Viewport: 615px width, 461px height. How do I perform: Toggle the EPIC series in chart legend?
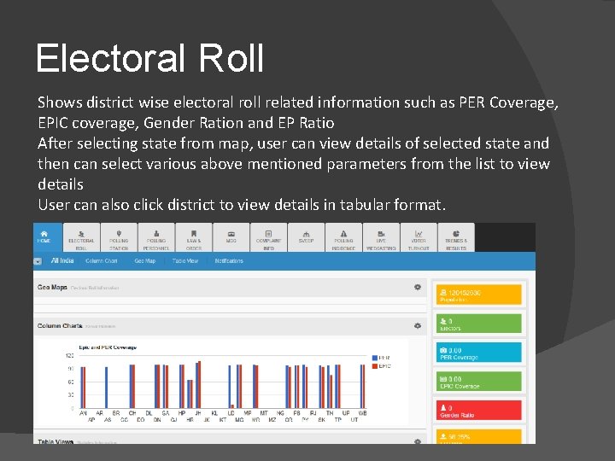pyautogui.click(x=382, y=366)
